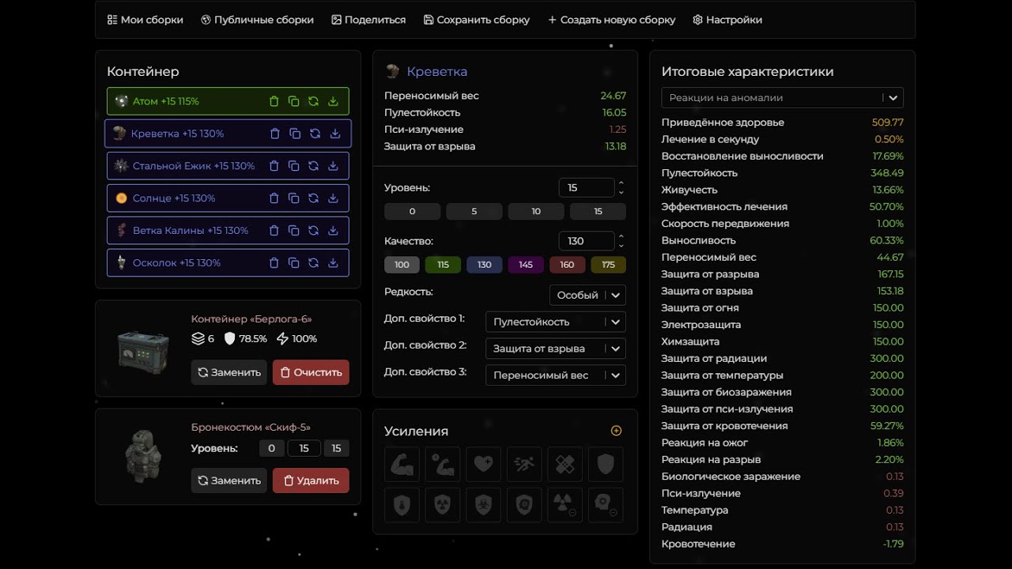Download icon on the Атом +15 row
Screen dimensions: 1012x569
(333, 101)
